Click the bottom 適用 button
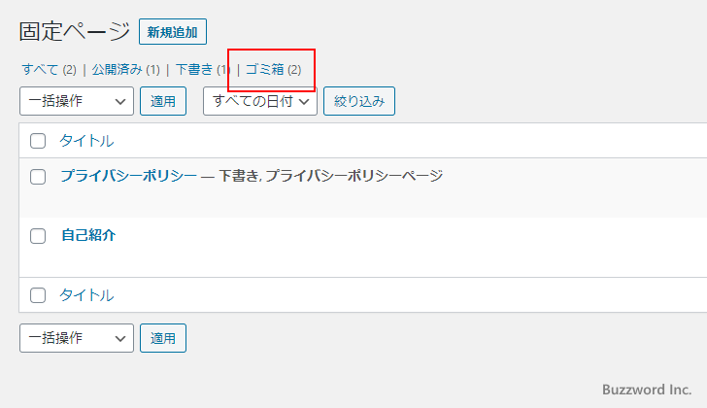 [163, 338]
